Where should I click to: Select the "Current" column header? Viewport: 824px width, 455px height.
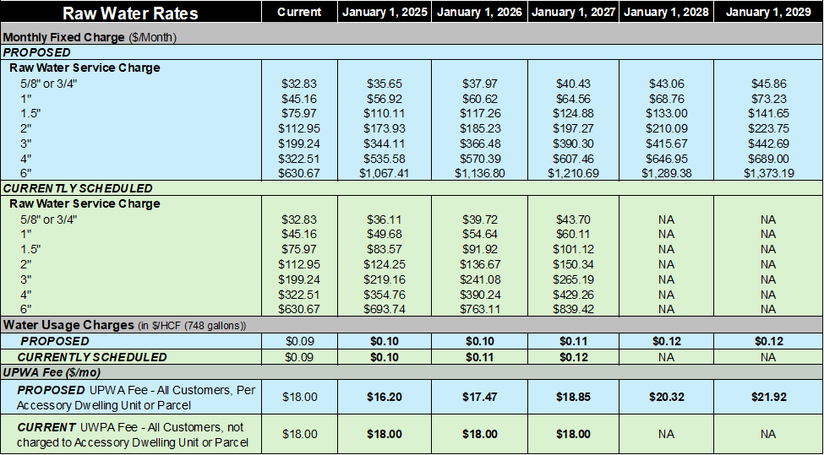coord(299,13)
